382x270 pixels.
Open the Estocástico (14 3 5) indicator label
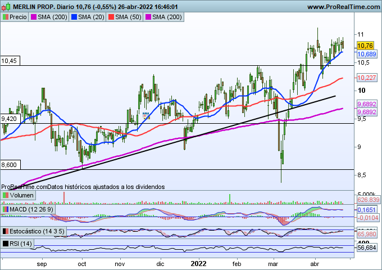pyautogui.click(x=34, y=231)
